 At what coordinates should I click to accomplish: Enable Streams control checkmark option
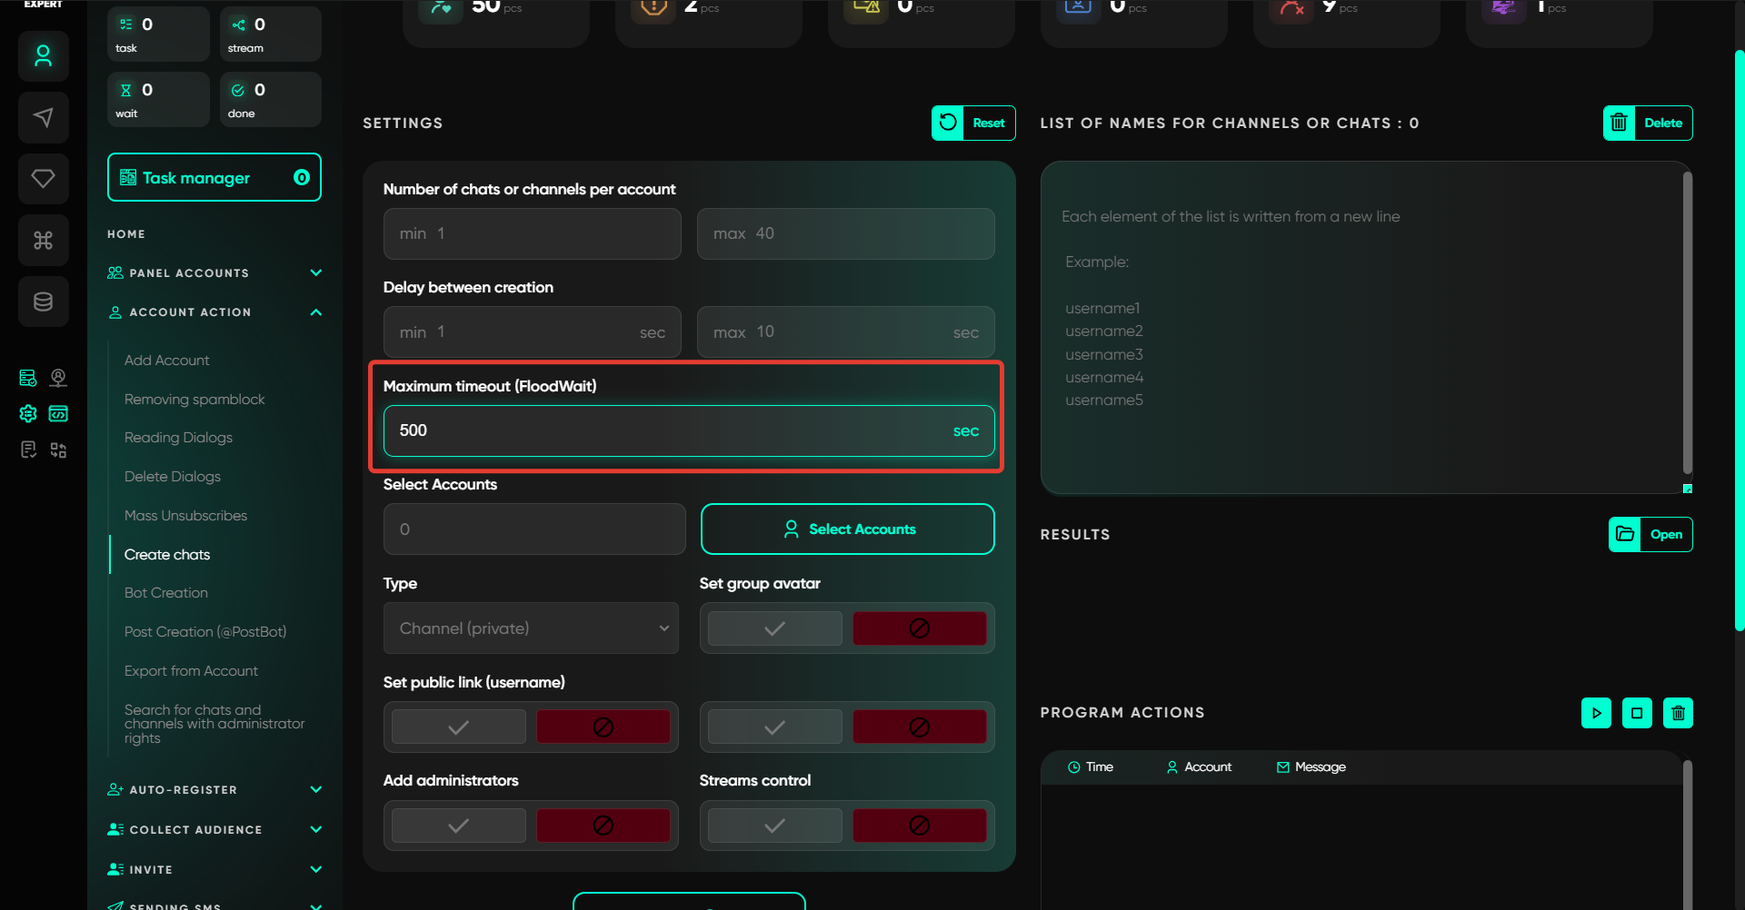click(x=774, y=826)
